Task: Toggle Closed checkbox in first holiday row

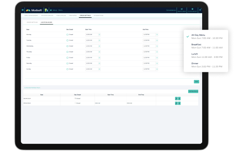Action: click(75, 98)
